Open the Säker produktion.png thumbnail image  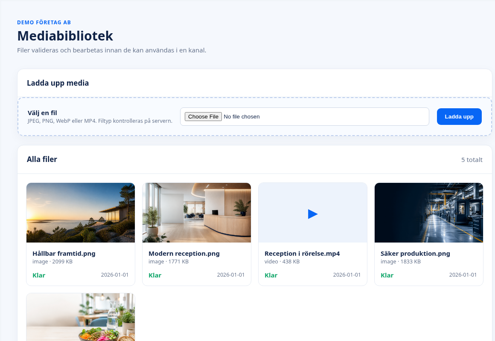429,213
